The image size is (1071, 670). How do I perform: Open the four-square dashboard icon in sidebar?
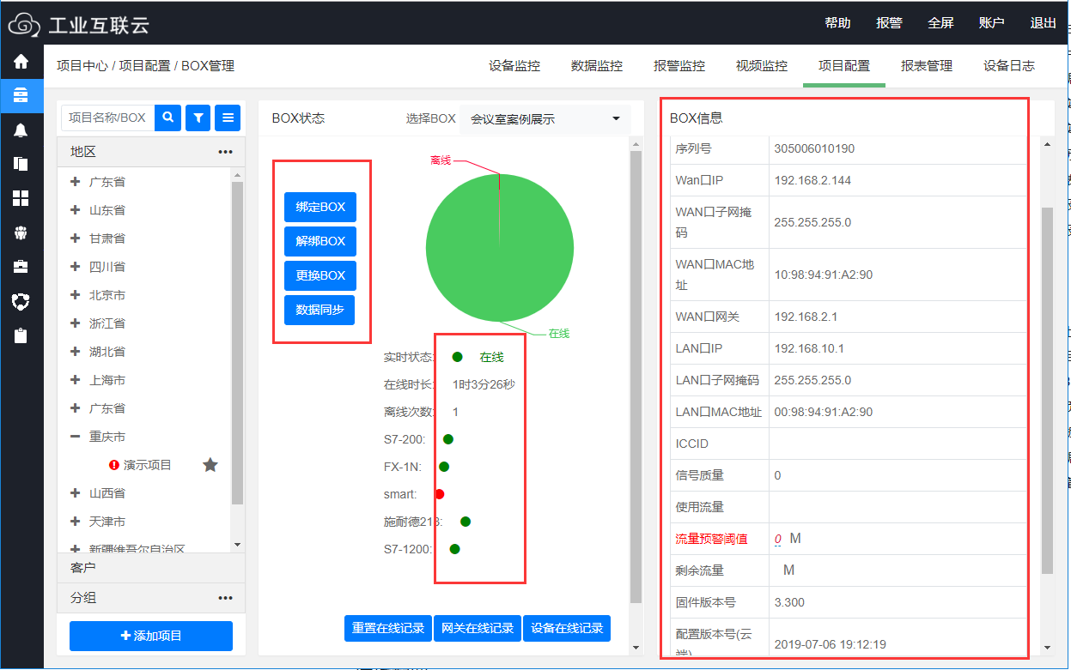(x=21, y=198)
